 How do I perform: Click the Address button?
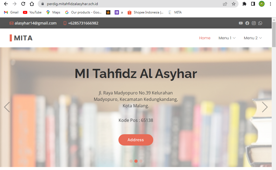tap(136, 140)
